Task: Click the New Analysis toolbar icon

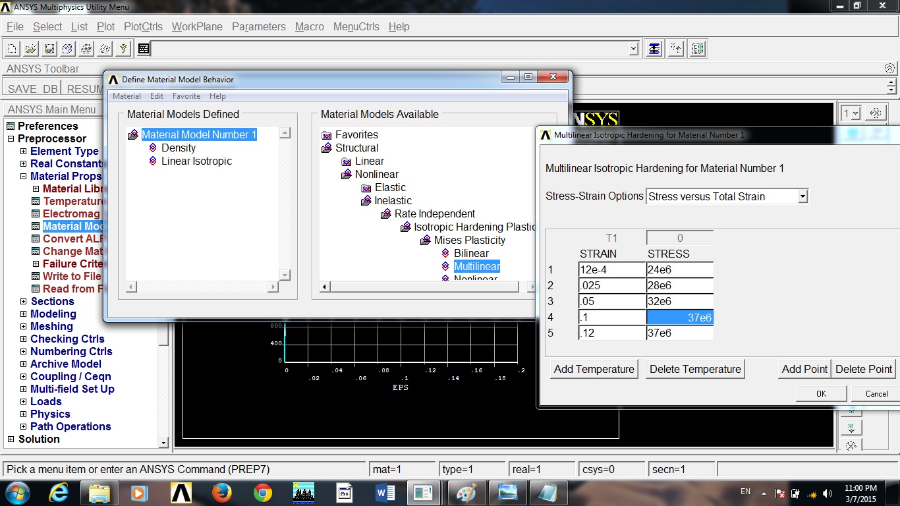Action: 12,49
